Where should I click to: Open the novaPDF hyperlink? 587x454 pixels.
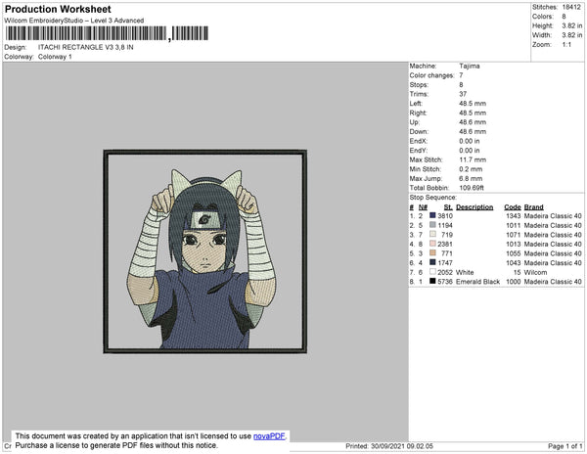click(x=269, y=436)
